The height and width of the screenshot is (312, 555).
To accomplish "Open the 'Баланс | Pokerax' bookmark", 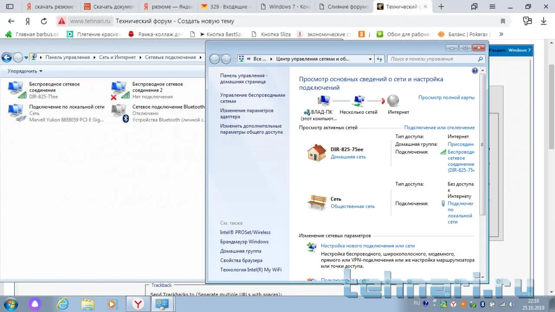I will click(463, 34).
